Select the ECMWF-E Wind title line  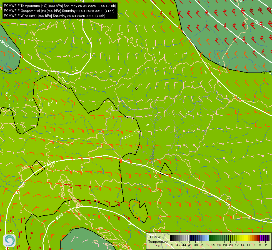[x=54, y=16]
